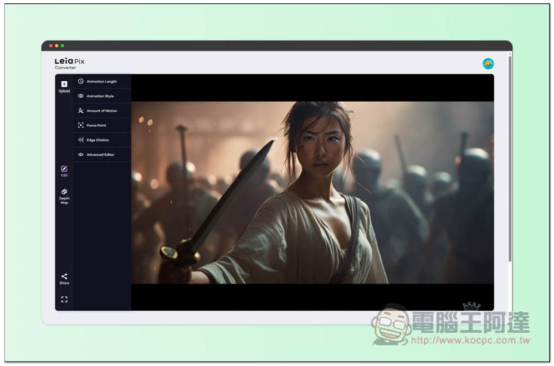Open the Animation Style option
The width and height of the screenshot is (554, 366).
point(102,96)
